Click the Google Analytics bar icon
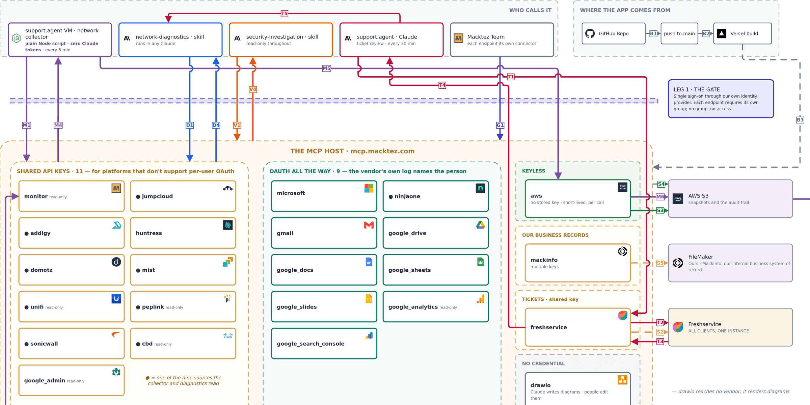This screenshot has width=810, height=405. (x=481, y=299)
